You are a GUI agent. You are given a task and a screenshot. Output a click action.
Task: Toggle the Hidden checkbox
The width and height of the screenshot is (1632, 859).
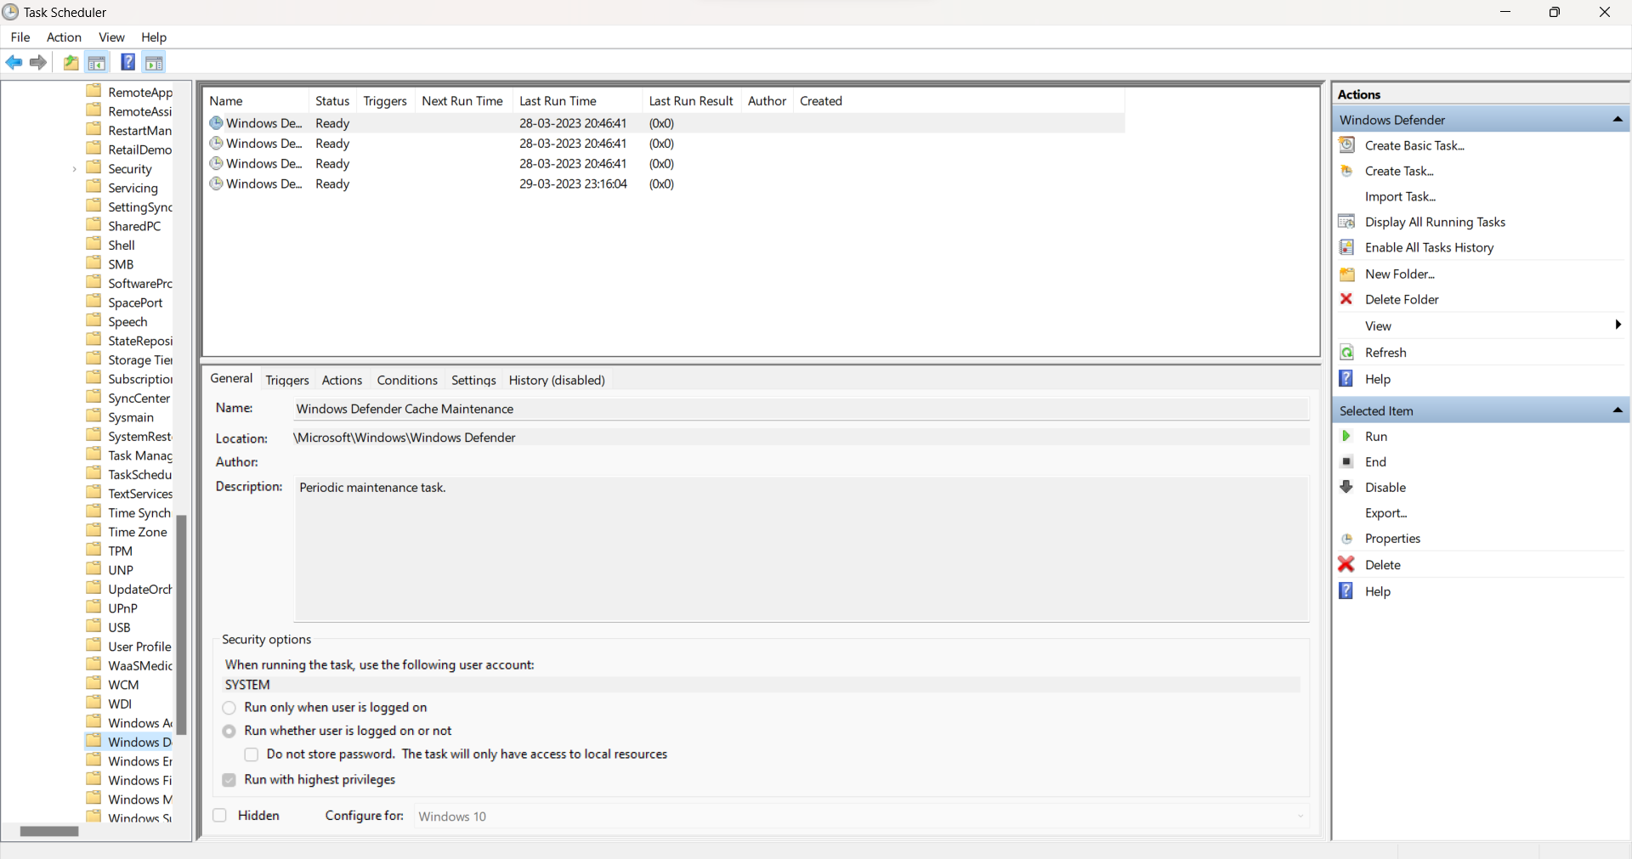pos(220,816)
